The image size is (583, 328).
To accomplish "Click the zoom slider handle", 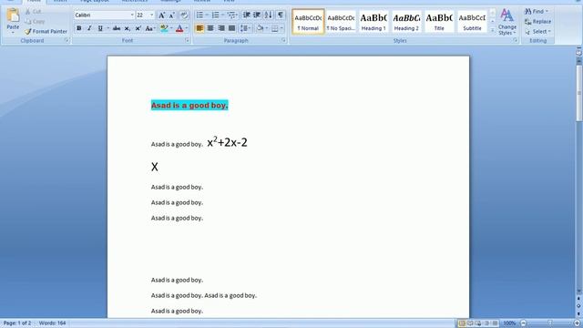I will point(550,323).
